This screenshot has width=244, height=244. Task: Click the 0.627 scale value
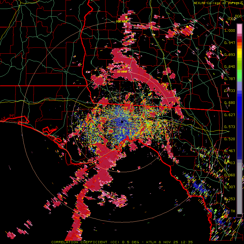point(230,115)
